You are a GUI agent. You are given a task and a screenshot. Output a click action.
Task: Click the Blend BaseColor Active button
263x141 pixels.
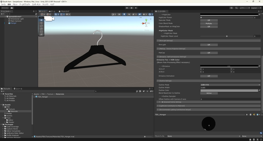pyautogui.click(x=209, y=93)
